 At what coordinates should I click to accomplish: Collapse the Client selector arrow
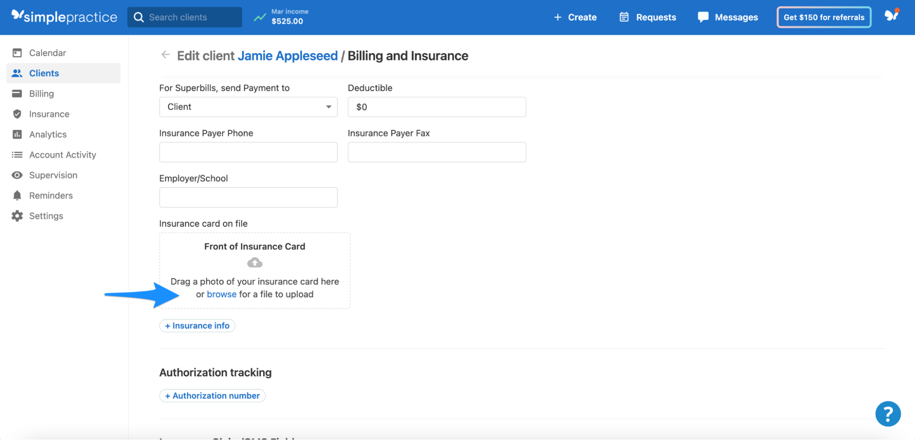tap(328, 107)
